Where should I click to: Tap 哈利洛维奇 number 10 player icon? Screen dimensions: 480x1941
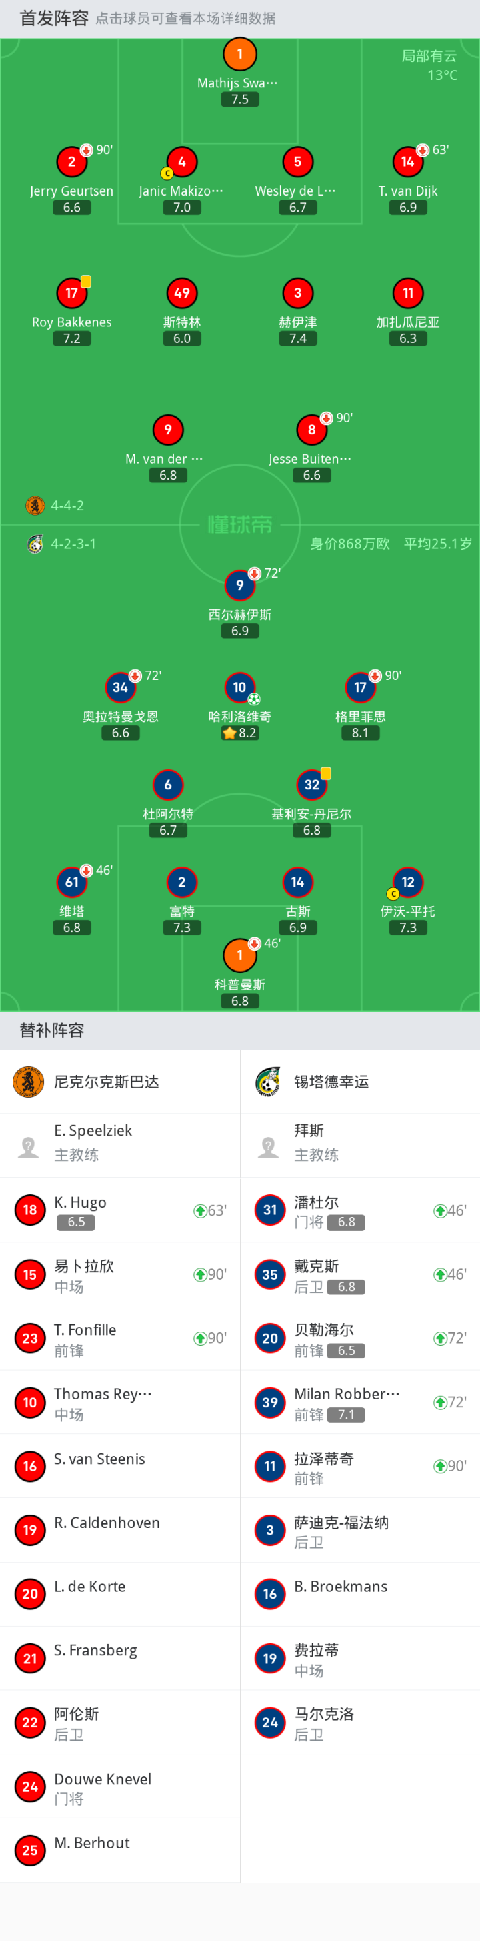pos(240,687)
